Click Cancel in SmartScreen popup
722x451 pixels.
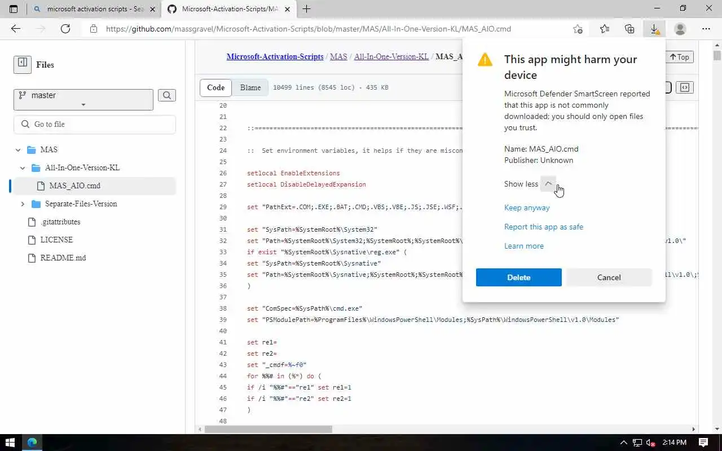click(x=609, y=277)
